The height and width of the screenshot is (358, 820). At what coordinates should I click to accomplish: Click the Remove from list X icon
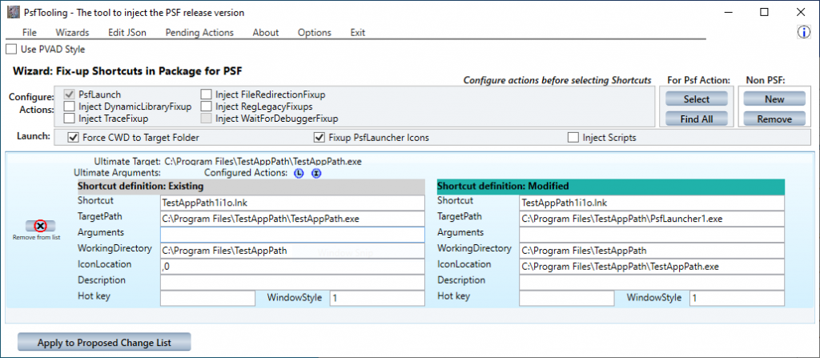point(40,226)
